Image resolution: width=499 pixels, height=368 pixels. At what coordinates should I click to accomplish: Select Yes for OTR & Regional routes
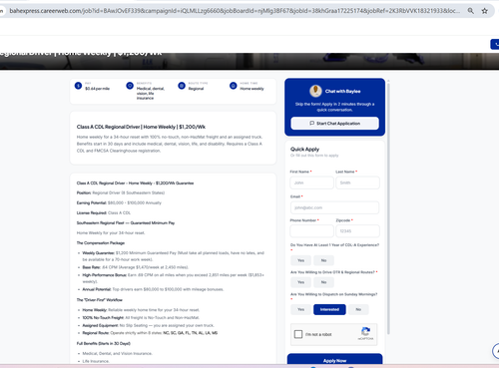(301, 282)
